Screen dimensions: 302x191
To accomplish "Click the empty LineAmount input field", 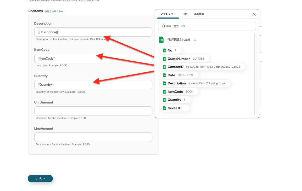I will pos(93,137).
